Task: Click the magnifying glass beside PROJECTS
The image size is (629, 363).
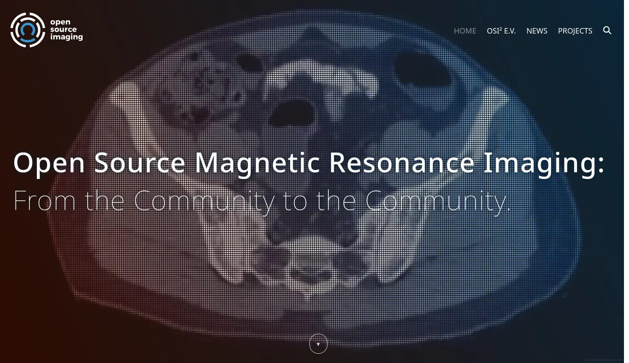Action: click(607, 30)
